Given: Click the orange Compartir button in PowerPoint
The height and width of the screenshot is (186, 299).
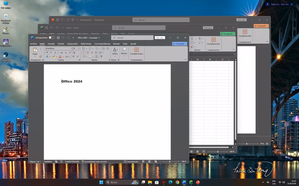Looking at the screenshot, I should tap(261, 26).
